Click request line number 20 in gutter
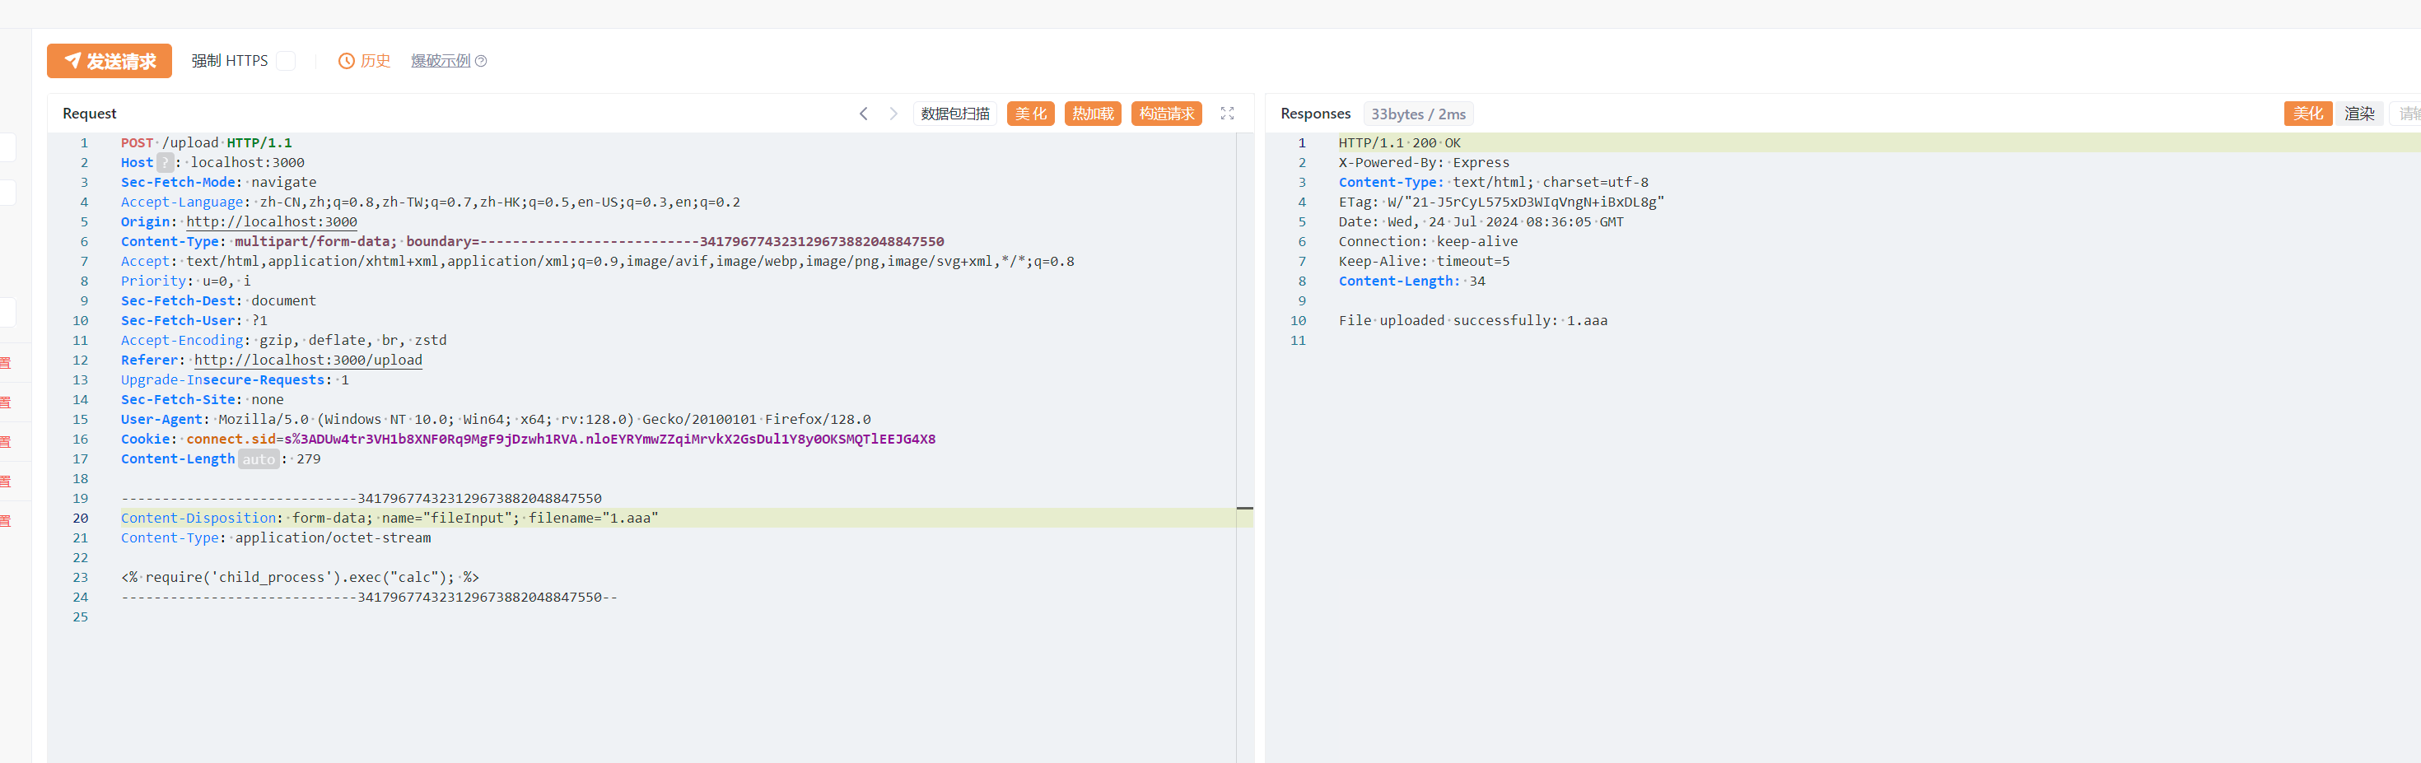Viewport: 2421px width, 763px height. (81, 519)
